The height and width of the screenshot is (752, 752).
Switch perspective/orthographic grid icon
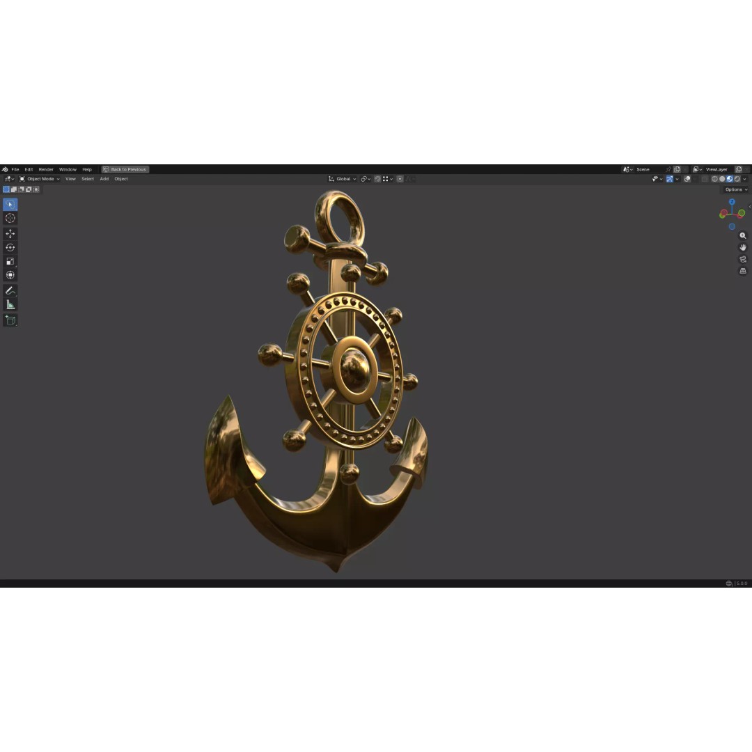point(743,271)
